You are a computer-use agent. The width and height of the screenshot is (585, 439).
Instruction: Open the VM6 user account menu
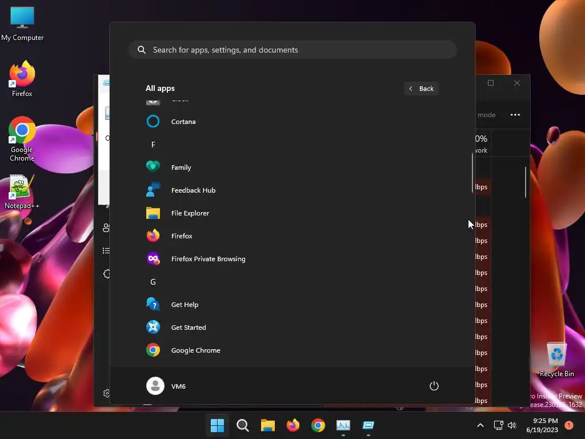tap(166, 386)
